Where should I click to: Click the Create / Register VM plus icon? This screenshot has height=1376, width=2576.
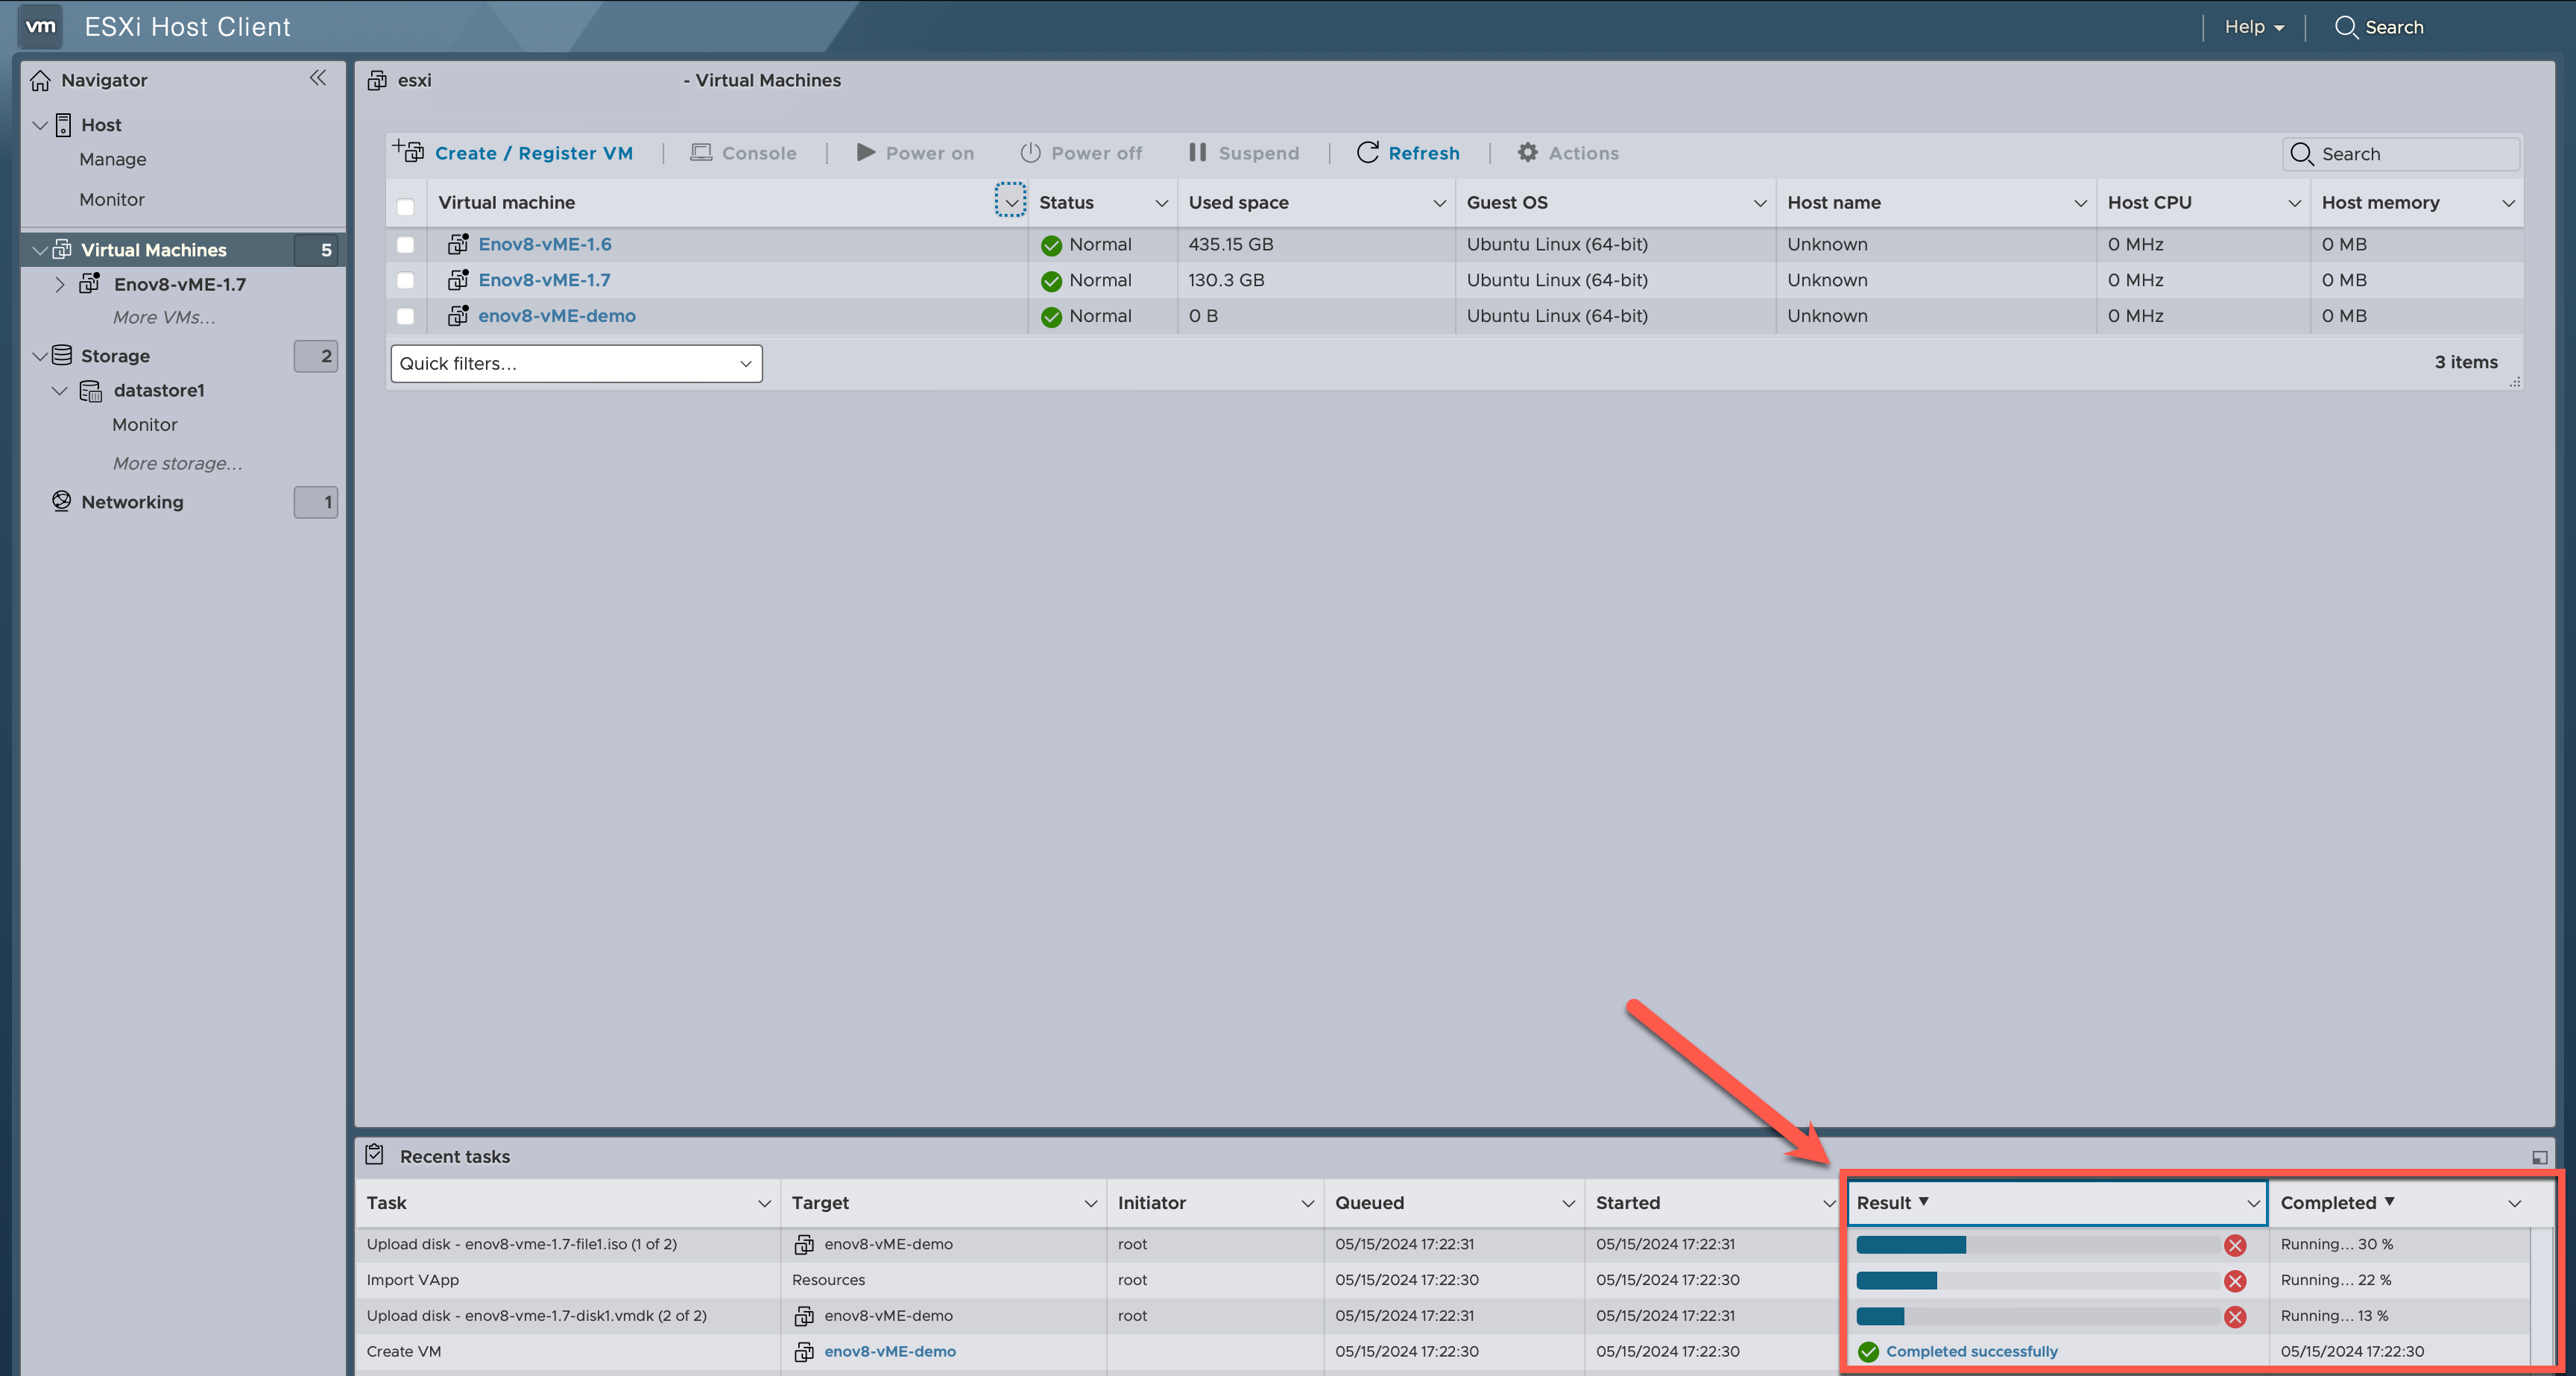(408, 151)
